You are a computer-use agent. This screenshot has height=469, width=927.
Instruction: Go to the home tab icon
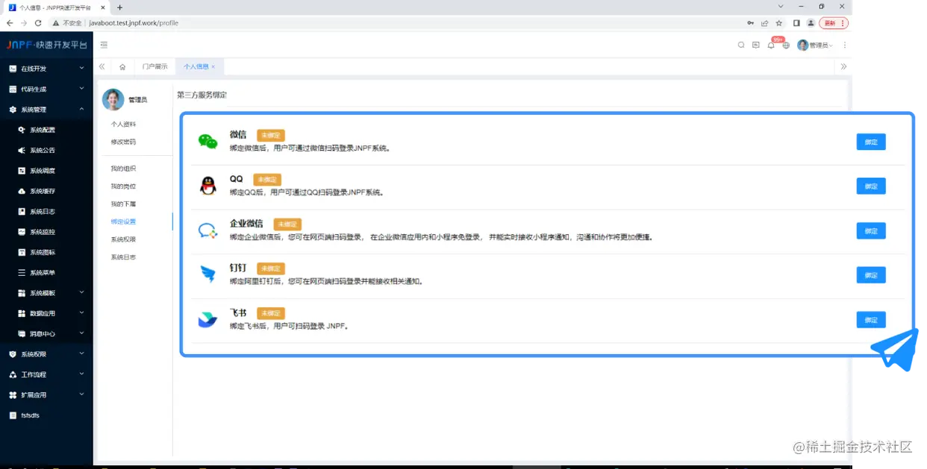122,66
